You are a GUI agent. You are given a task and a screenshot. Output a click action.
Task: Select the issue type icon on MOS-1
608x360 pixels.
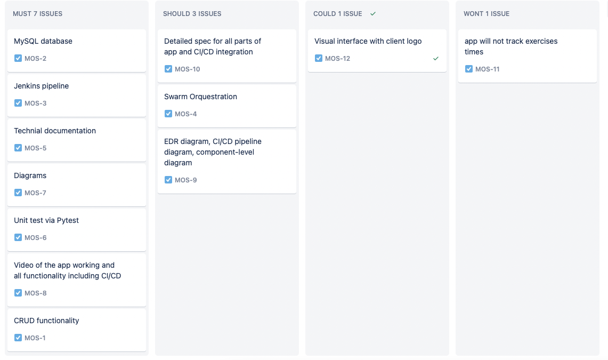click(x=18, y=338)
